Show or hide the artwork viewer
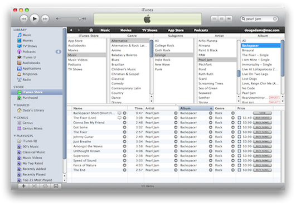The width and height of the screenshot is (296, 205). pos(56,186)
